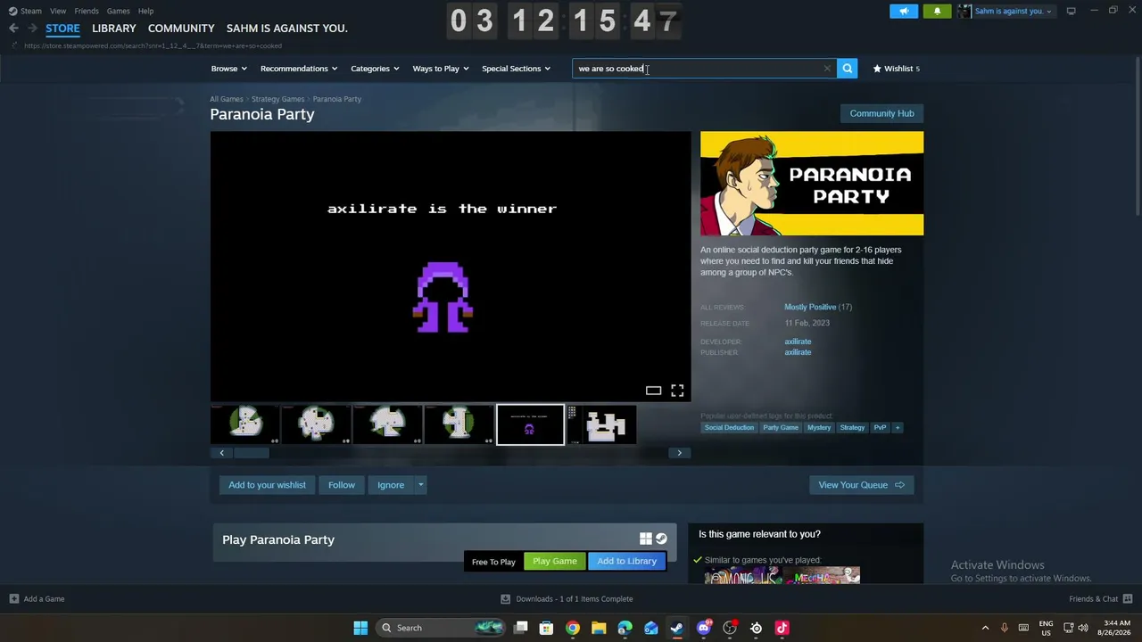Expand the Browse dropdown
Viewport: 1142px width, 642px height.
[228, 69]
